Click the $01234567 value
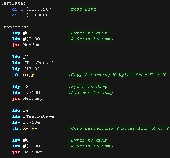 (x=38, y=9)
